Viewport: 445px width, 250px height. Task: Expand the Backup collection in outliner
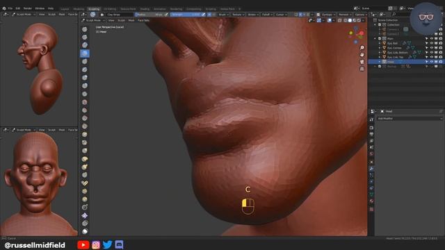[375, 67]
